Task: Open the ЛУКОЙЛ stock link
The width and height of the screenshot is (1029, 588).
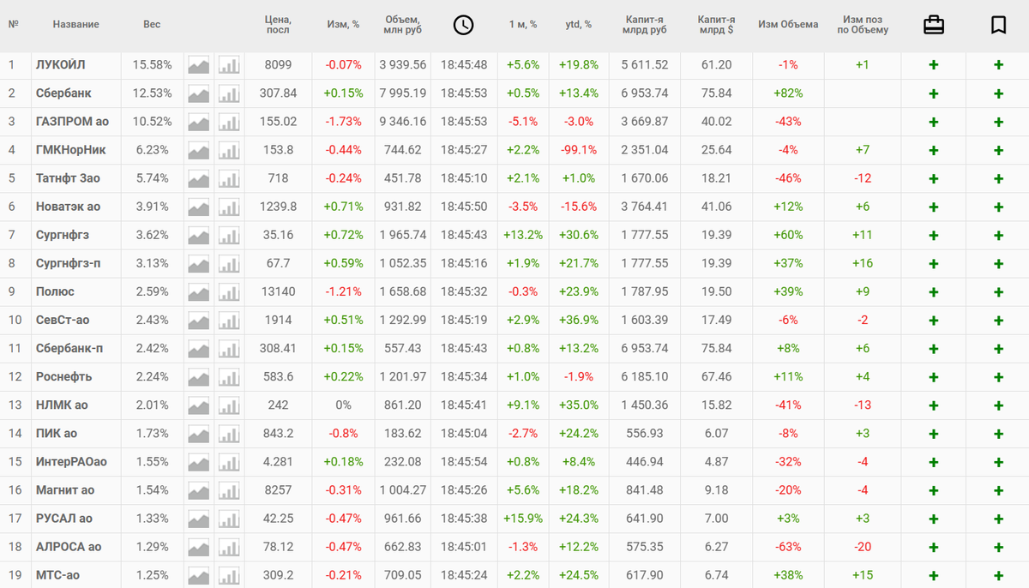Action: point(60,65)
